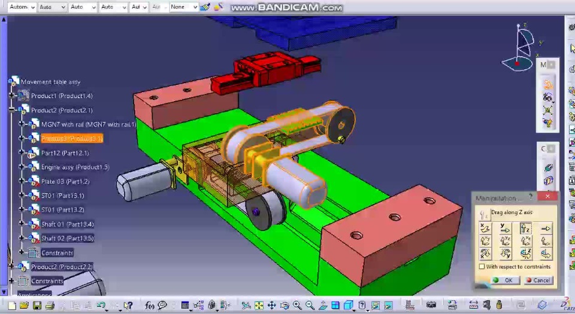Enable With respect to constraints checkbox
Viewport: 575px width, 314px height.
(x=482, y=267)
